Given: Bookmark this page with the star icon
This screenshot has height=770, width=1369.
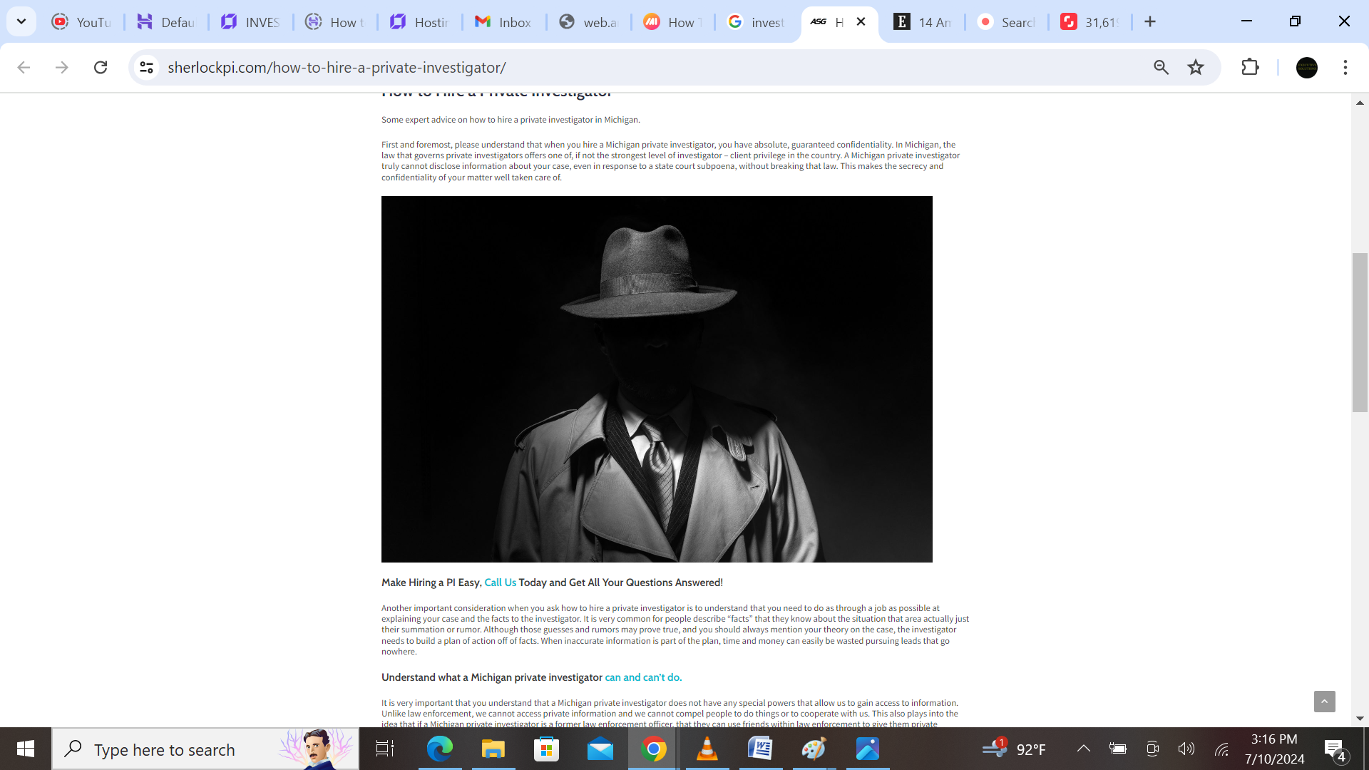Looking at the screenshot, I should point(1196,67).
